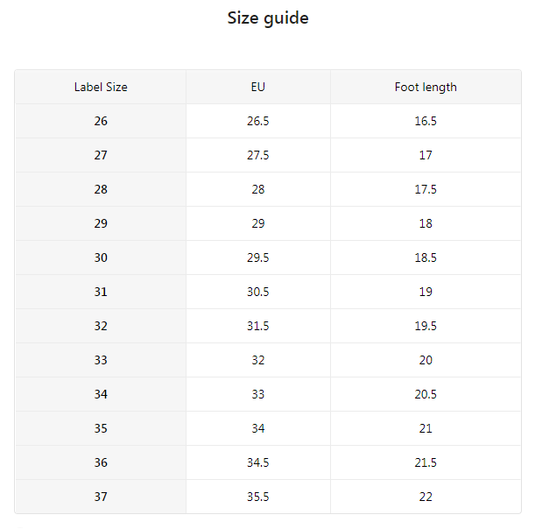This screenshot has width=535, height=529.
Task: Click EU value 31.5 cell
Action: pyautogui.click(x=257, y=326)
